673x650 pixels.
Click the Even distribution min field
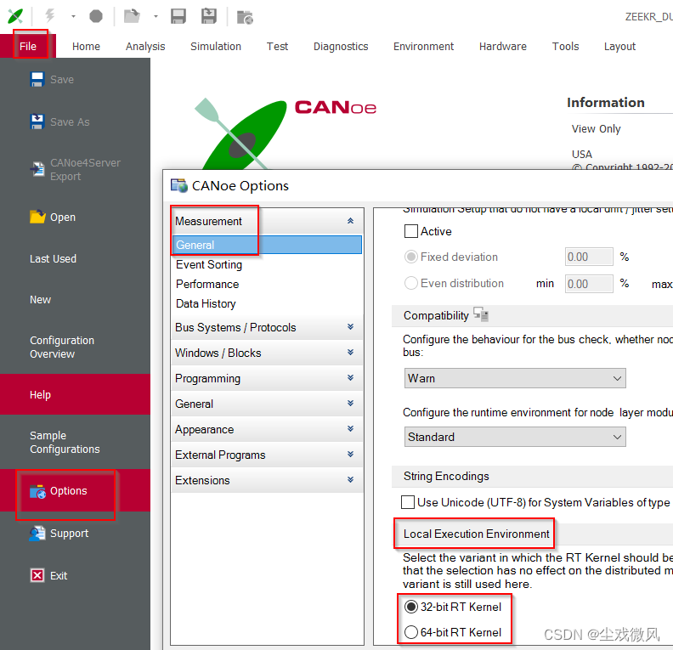point(588,284)
